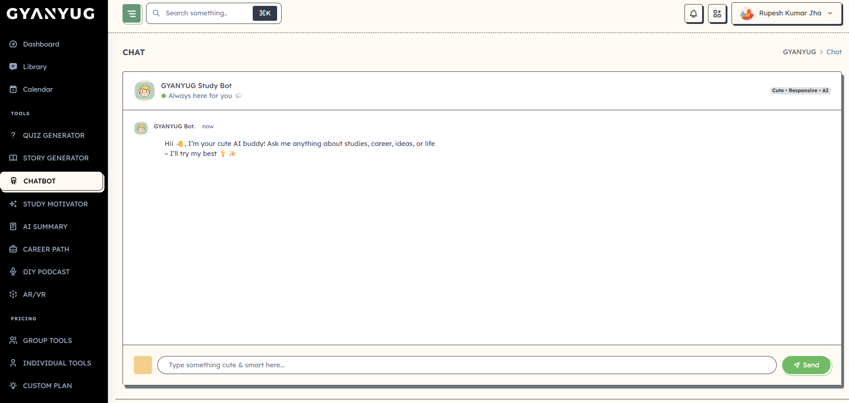Click the GYANYUG breadcrumb link

799,52
